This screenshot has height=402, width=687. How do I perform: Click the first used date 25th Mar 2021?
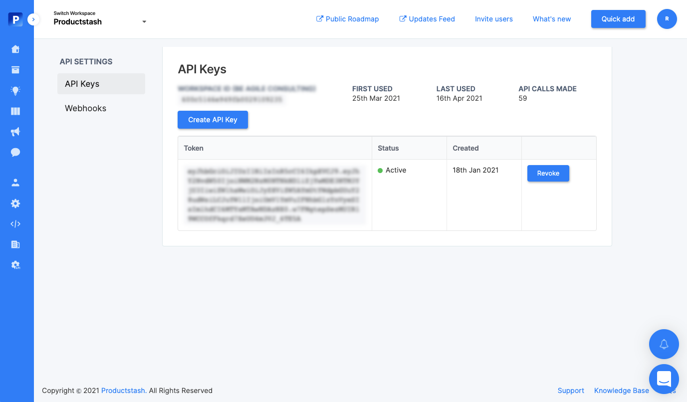click(x=376, y=98)
